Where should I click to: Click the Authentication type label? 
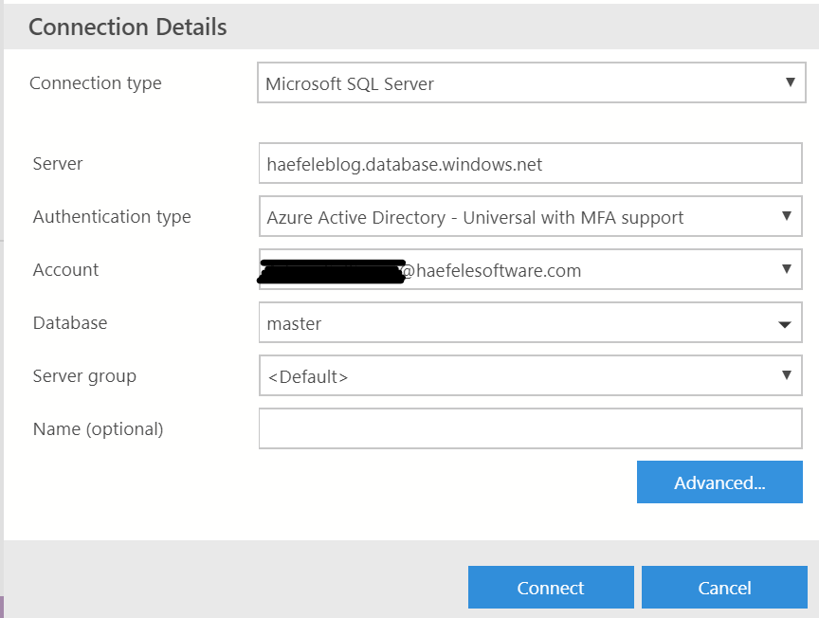[112, 217]
